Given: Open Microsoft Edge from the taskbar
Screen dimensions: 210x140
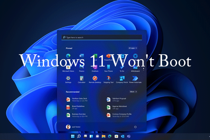Looking at the screenshot, I should click(110, 136).
